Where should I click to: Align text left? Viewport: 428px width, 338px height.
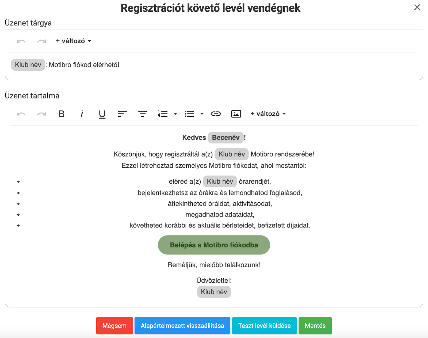pos(122,114)
